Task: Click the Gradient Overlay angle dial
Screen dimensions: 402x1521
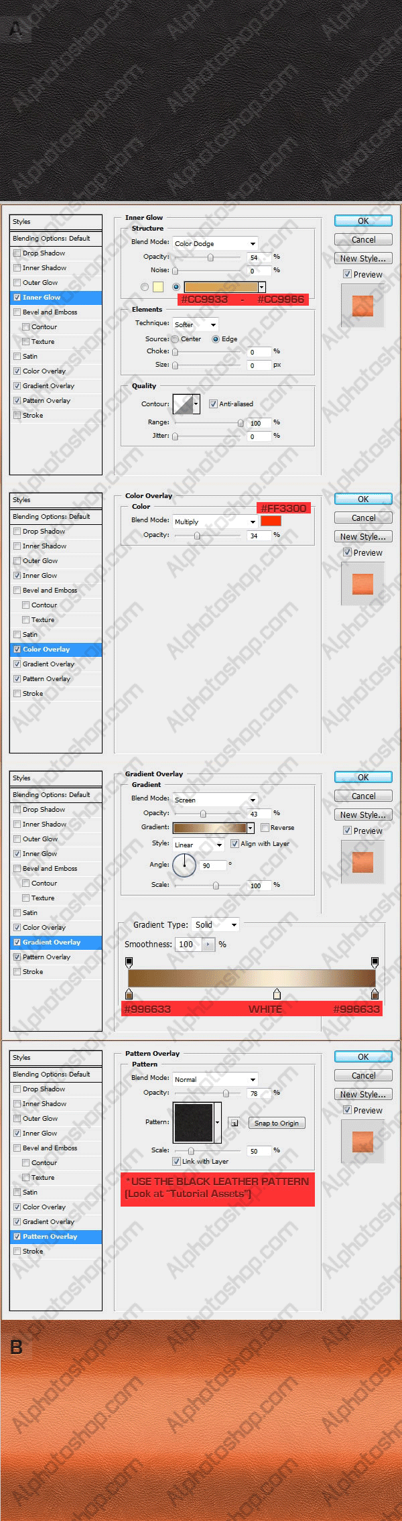Action: point(184,865)
